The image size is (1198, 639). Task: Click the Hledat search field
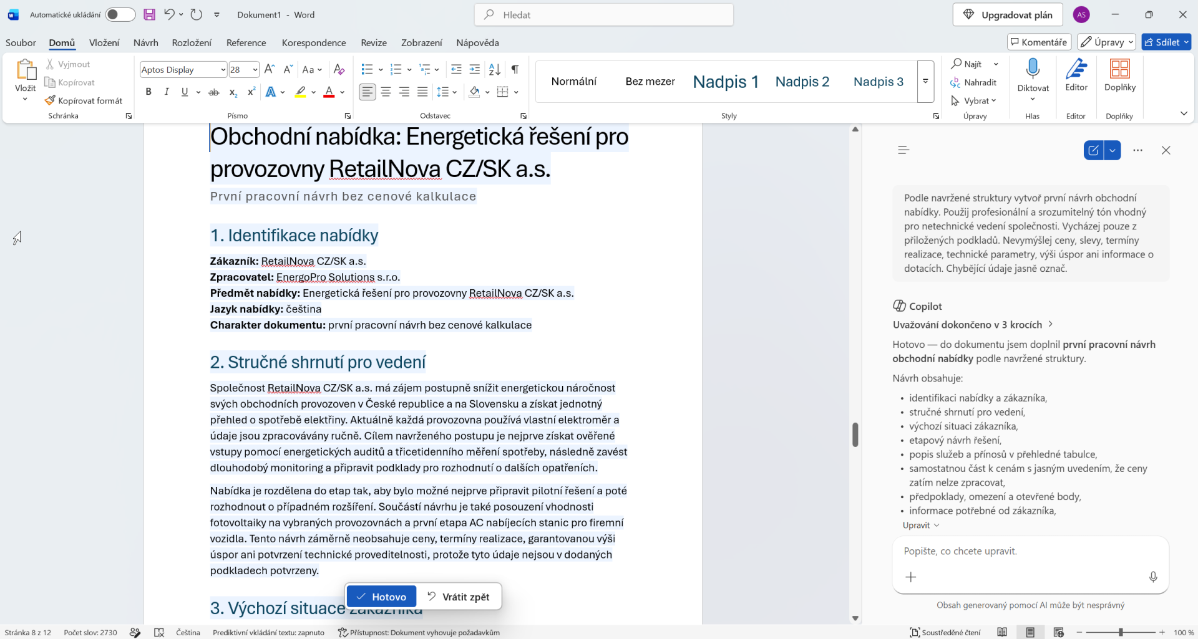[603, 14]
